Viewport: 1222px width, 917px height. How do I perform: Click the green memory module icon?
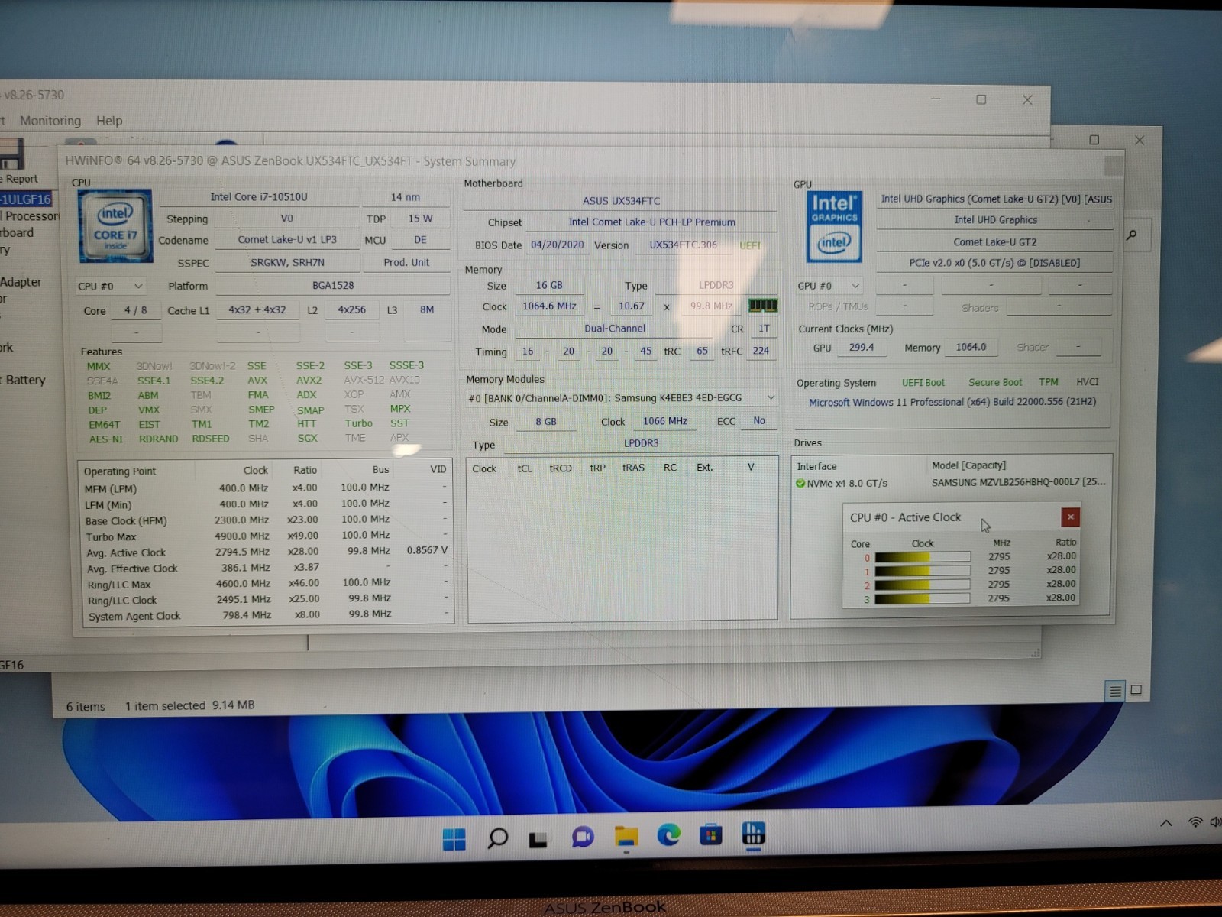click(x=762, y=306)
